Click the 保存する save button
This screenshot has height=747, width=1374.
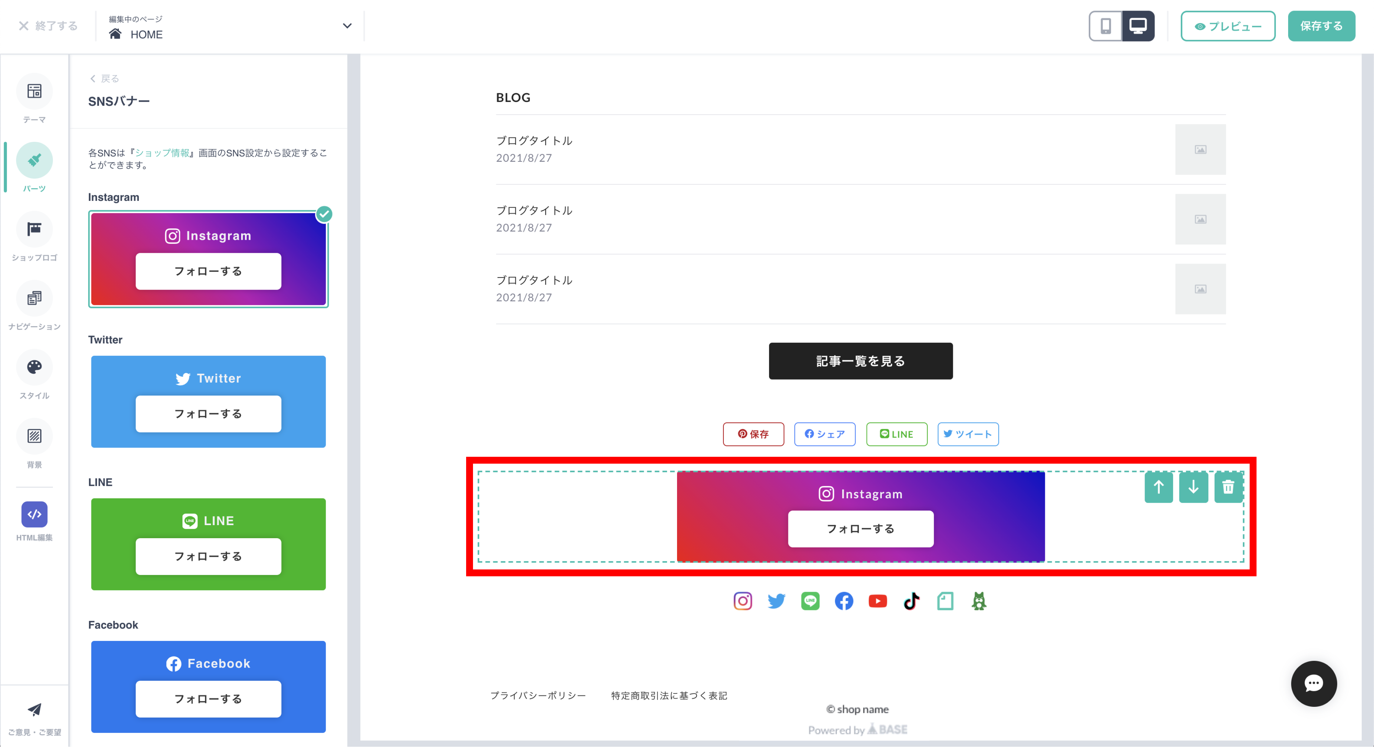pyautogui.click(x=1321, y=26)
